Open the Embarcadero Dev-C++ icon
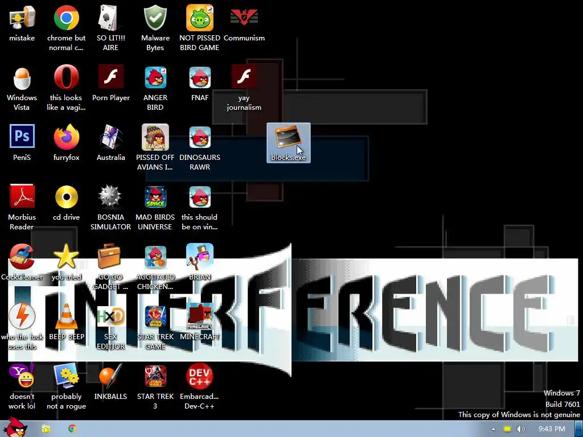This screenshot has width=583, height=437. 200,376
